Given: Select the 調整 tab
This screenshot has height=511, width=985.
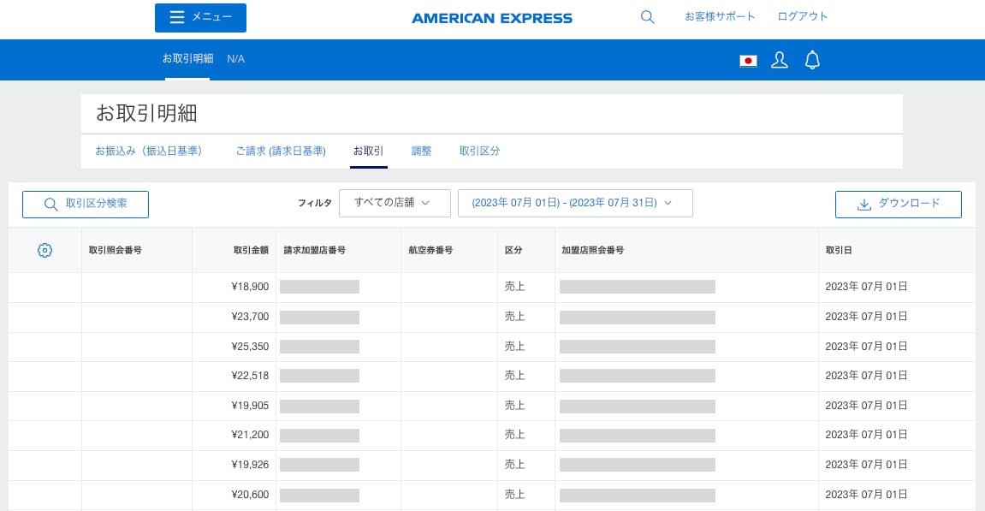Looking at the screenshot, I should 422,151.
